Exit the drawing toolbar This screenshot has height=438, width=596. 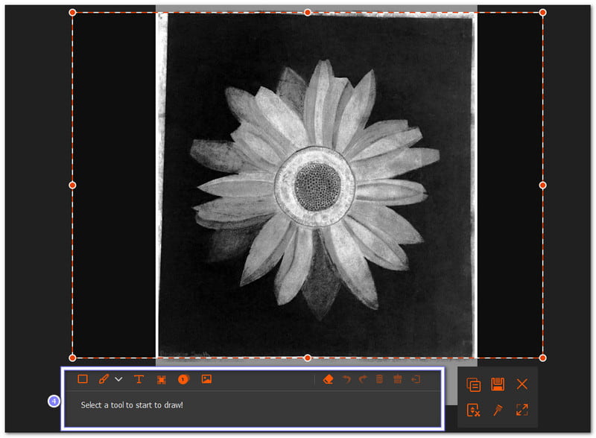416,379
